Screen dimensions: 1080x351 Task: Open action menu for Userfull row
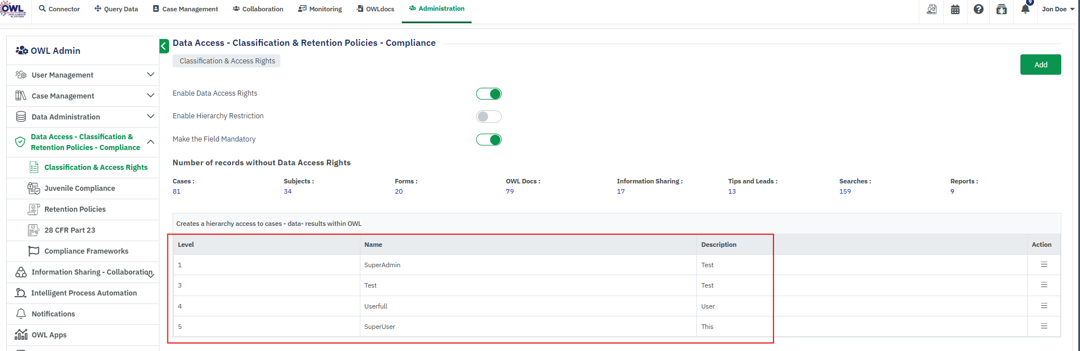pos(1044,306)
